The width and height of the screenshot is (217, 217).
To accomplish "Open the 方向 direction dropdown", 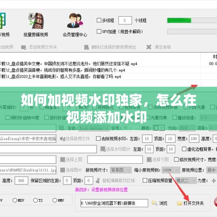I will pyautogui.click(x=187, y=128).
